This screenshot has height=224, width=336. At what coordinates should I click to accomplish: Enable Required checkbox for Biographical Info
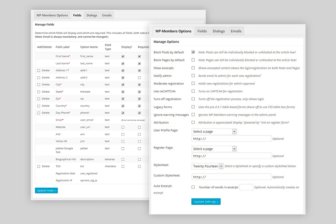pyautogui.click(x=139, y=160)
